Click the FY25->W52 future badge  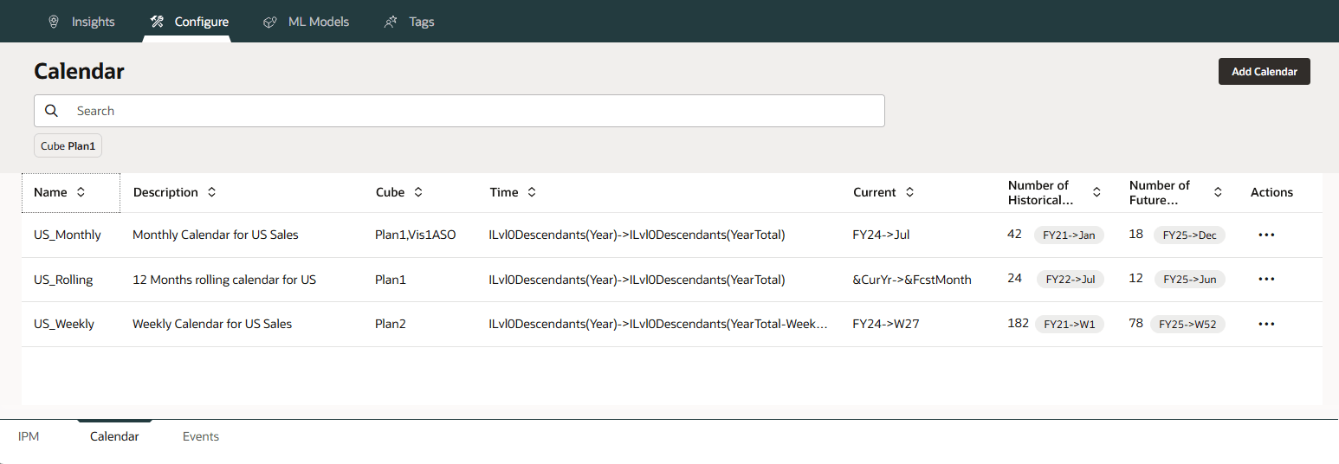(x=1187, y=325)
